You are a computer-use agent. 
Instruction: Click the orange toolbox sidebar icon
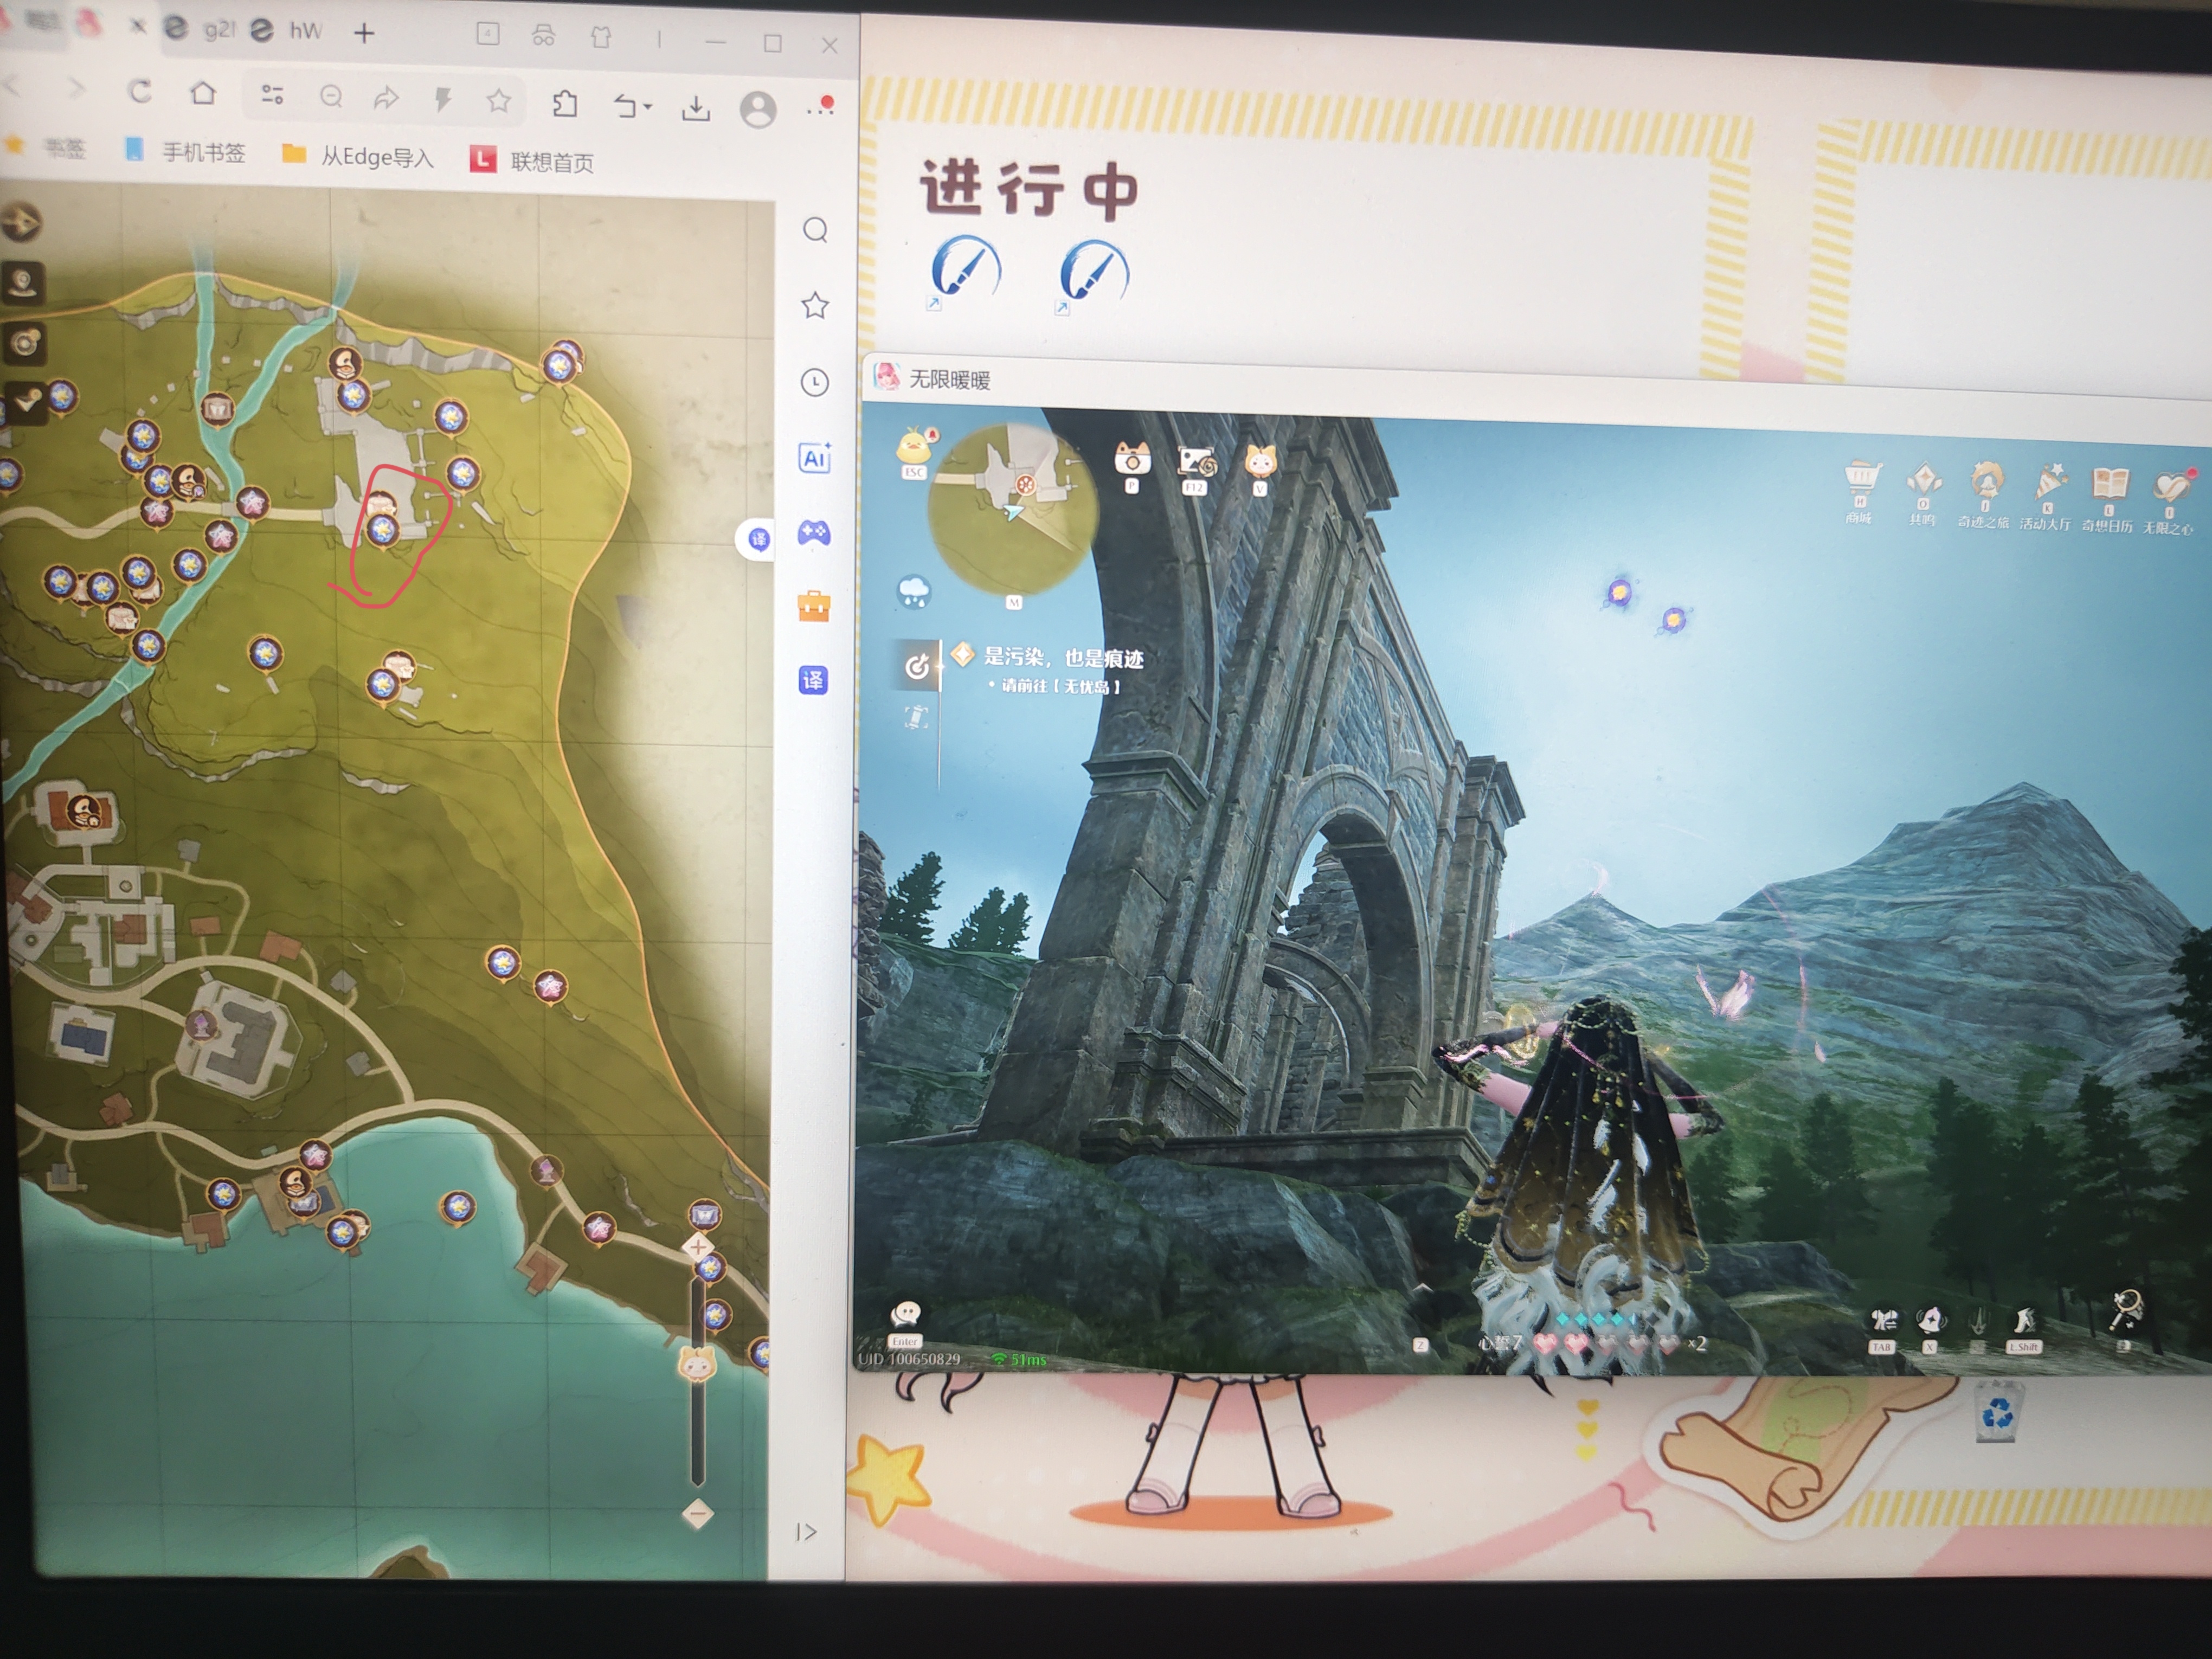[x=813, y=606]
